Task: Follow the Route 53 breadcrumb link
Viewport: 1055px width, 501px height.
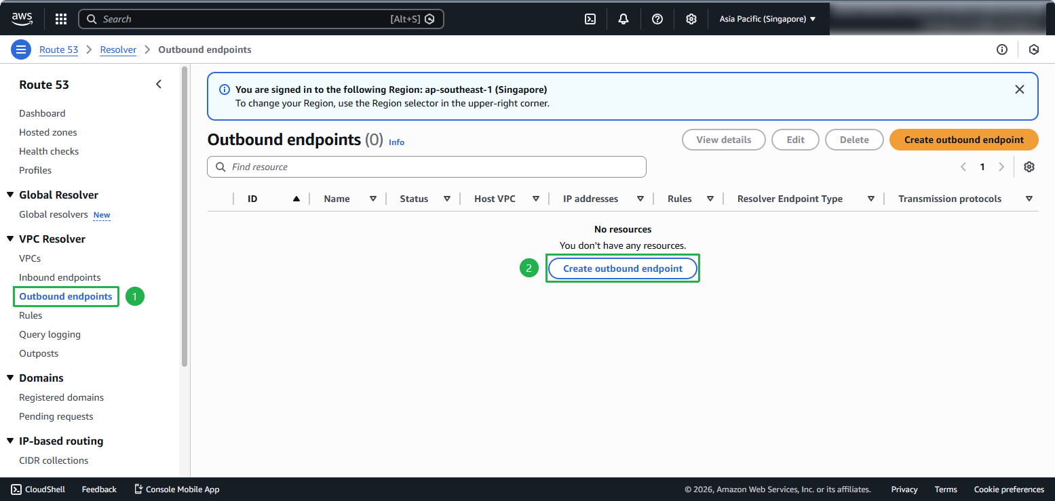Action: [x=59, y=49]
